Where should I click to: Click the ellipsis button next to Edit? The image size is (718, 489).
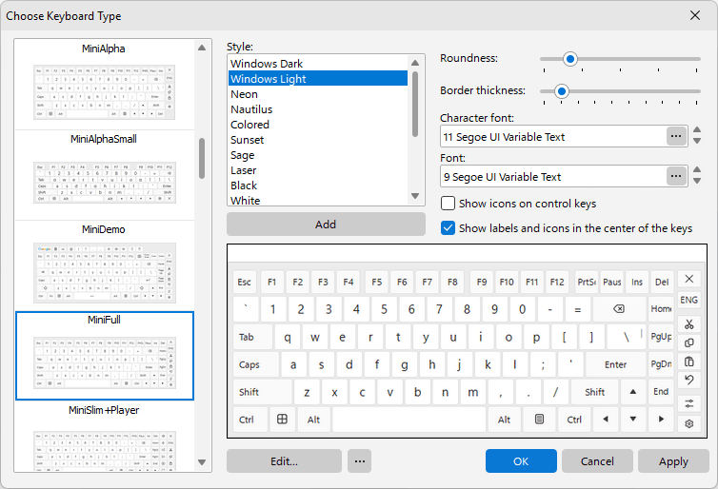pyautogui.click(x=359, y=461)
